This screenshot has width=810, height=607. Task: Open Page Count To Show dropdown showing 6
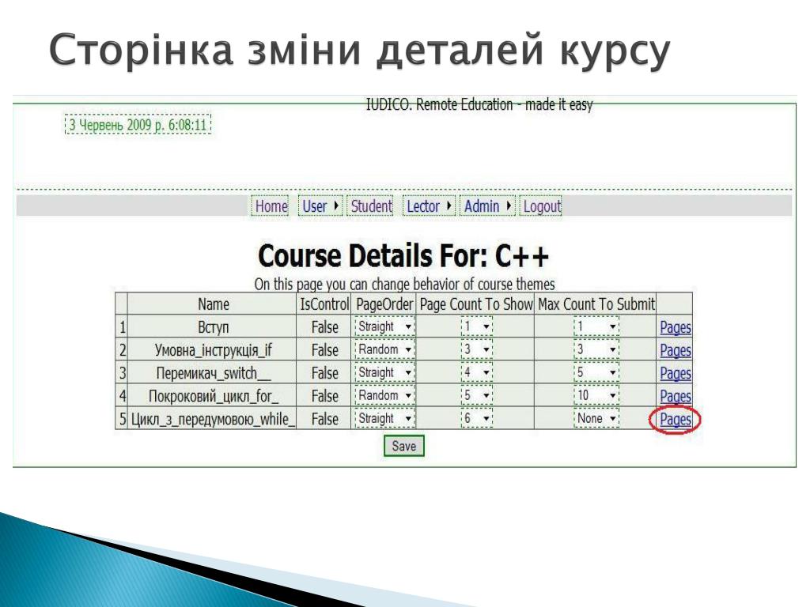[x=477, y=418]
